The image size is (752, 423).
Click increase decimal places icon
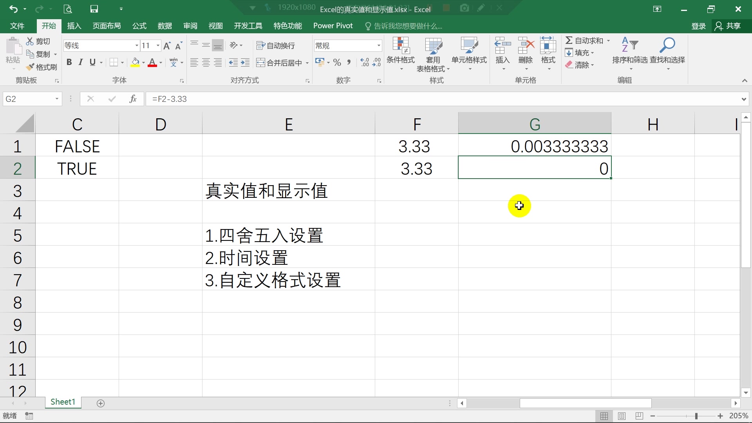pos(365,62)
